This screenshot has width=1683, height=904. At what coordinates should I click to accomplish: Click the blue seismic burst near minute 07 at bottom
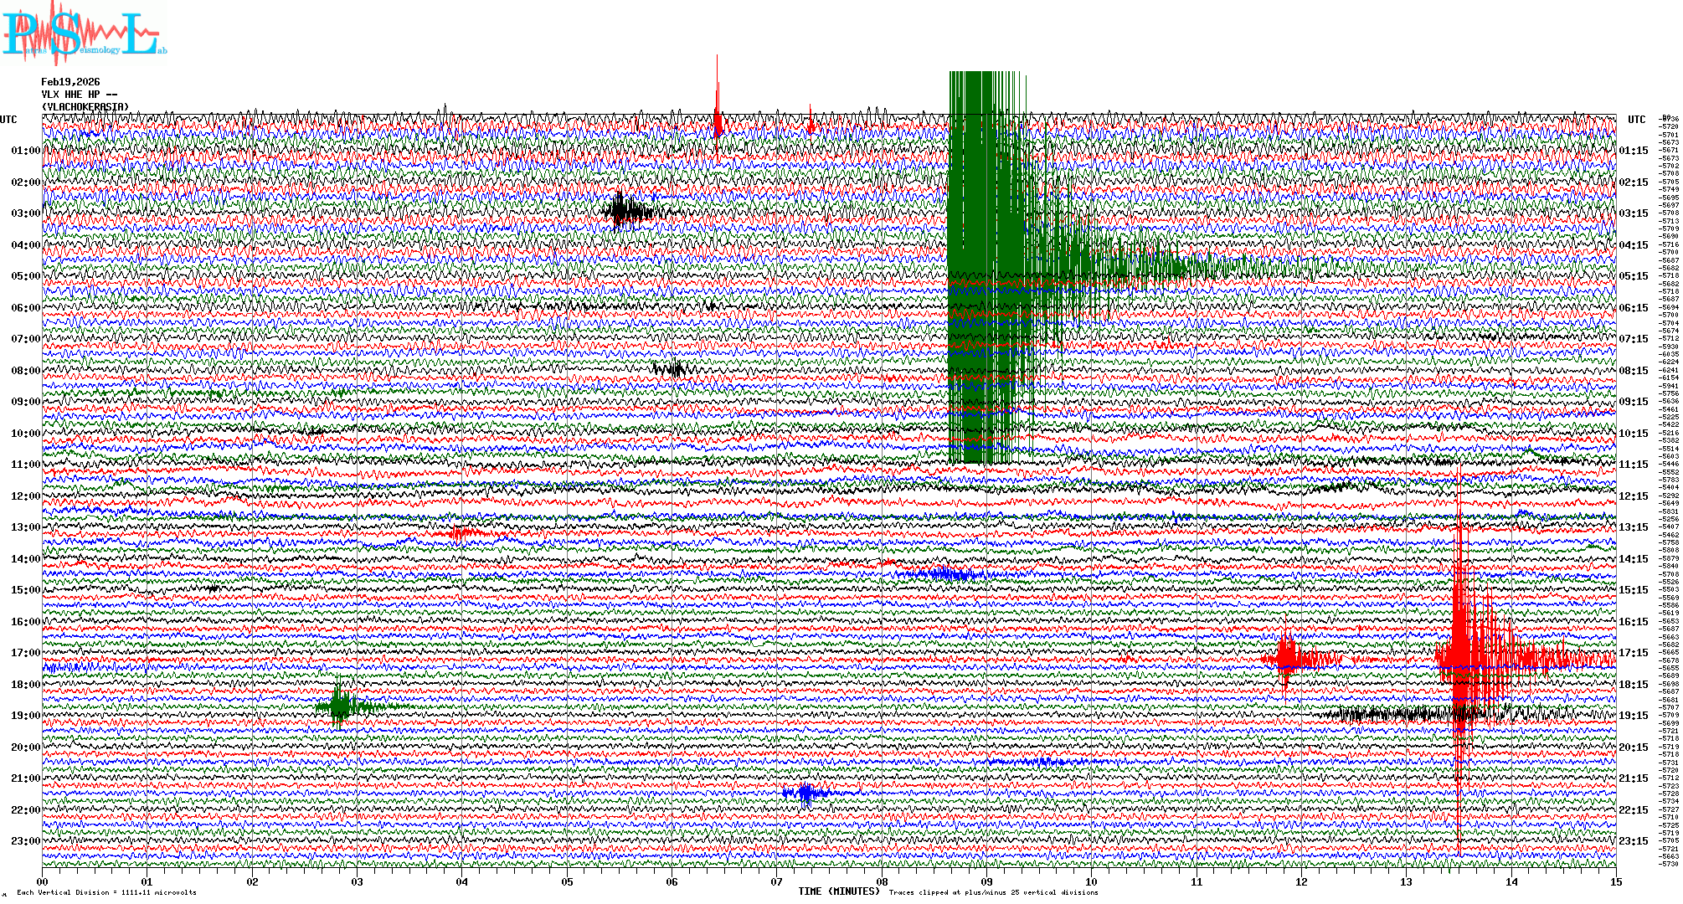(805, 793)
